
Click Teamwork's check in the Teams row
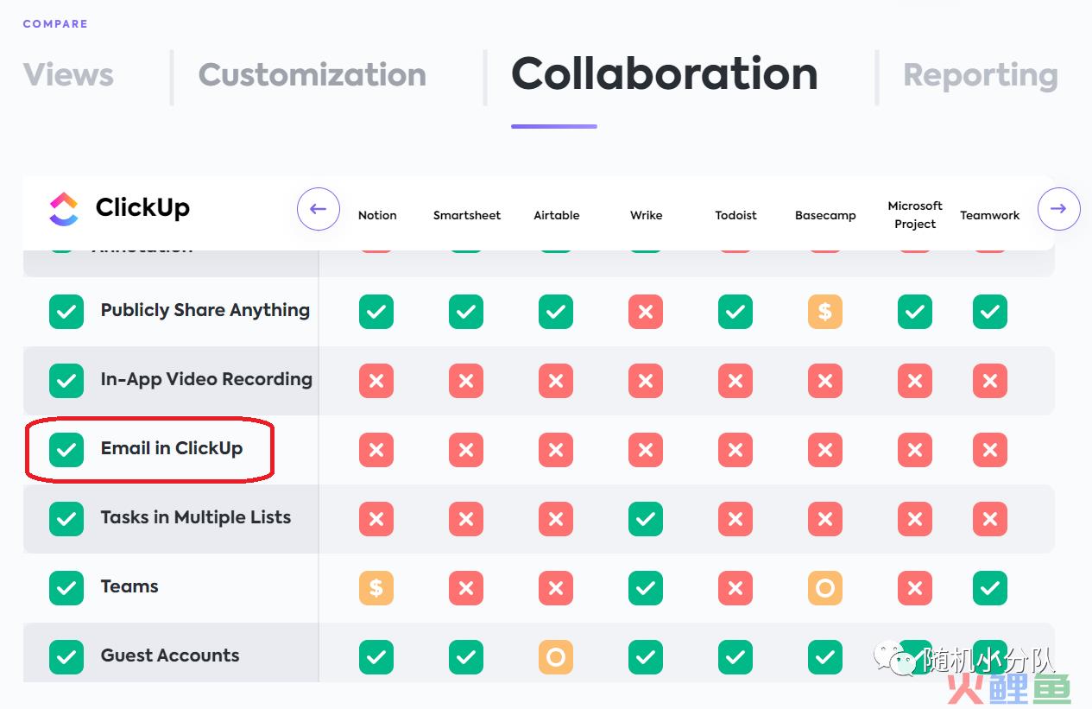point(990,588)
